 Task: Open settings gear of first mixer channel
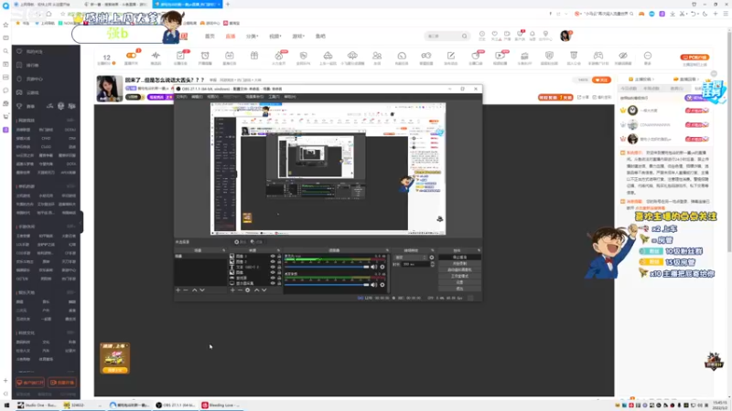click(x=382, y=267)
